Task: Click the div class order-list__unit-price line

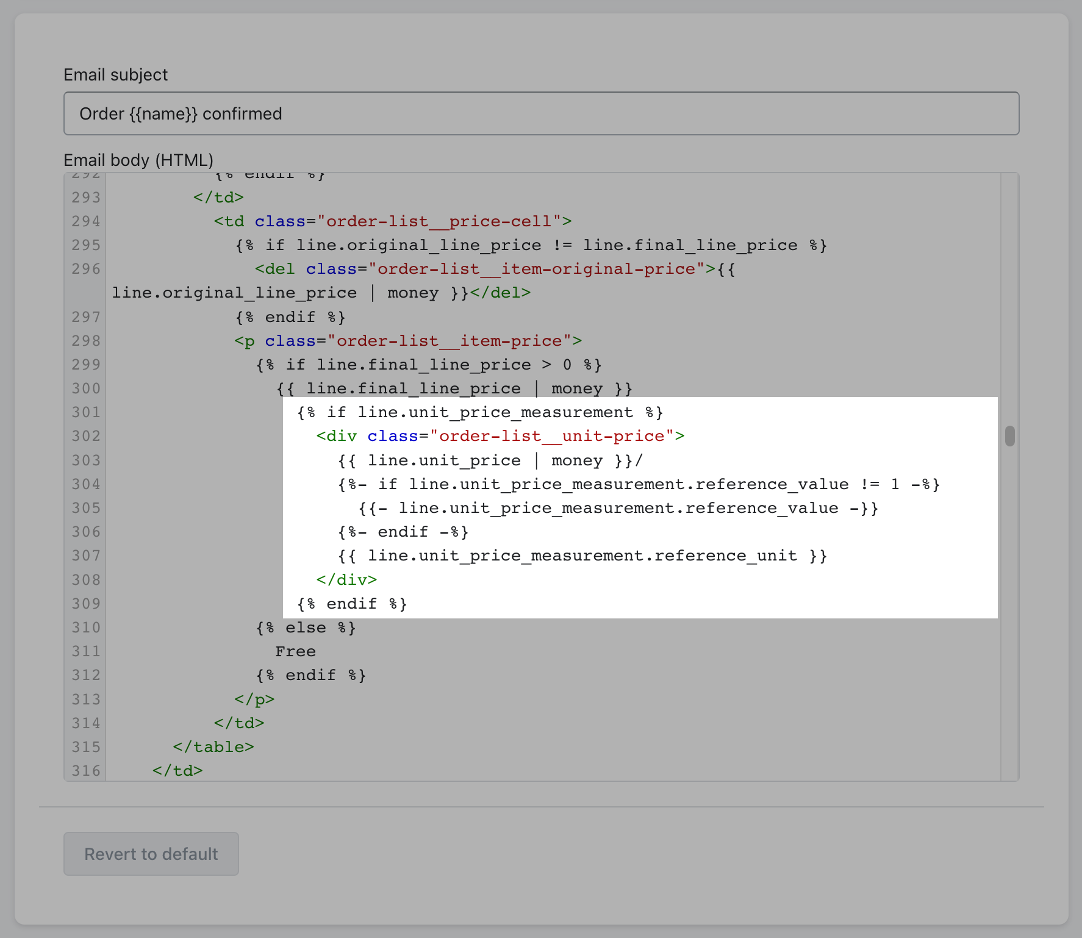Action: click(x=500, y=436)
